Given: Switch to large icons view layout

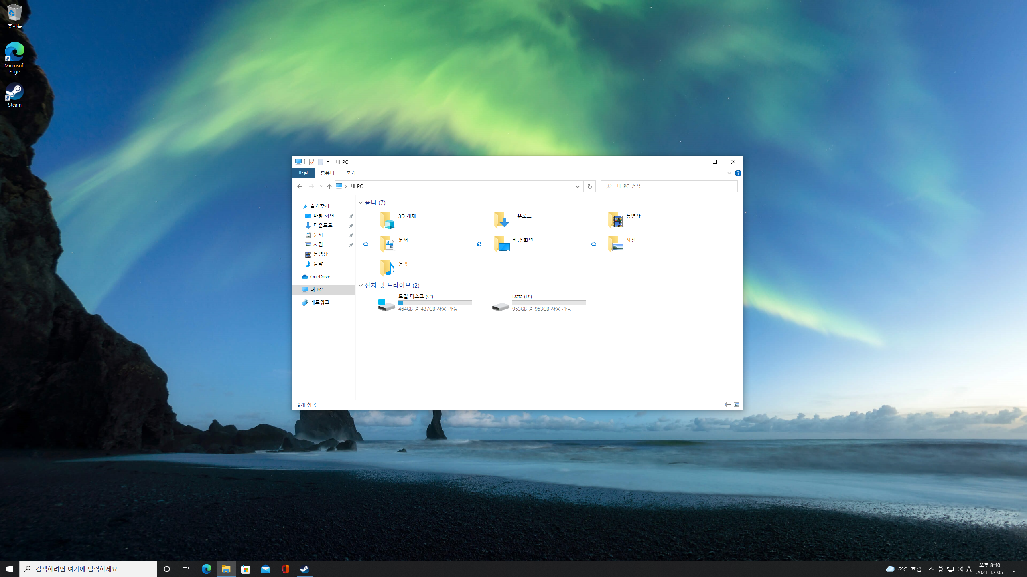Looking at the screenshot, I should tap(737, 405).
